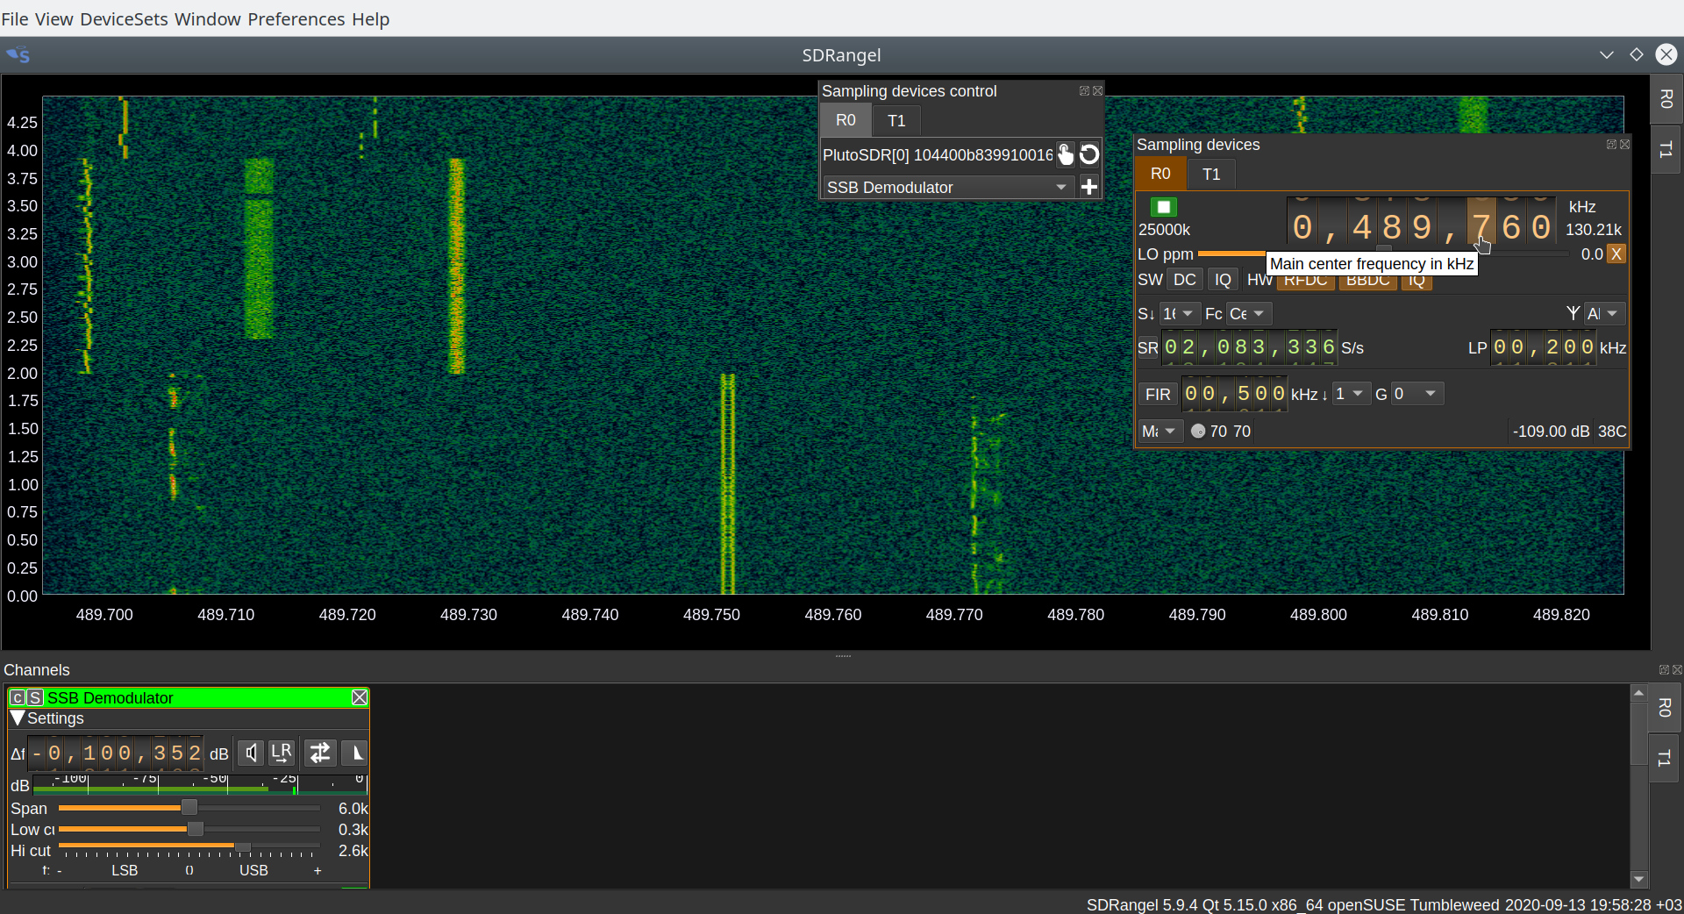Click the change device hand icon
The image size is (1684, 914).
pyautogui.click(x=1065, y=154)
